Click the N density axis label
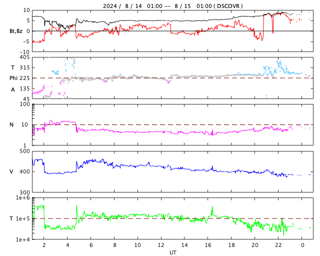Viewport: 320px width, 256px height. [x=11, y=124]
